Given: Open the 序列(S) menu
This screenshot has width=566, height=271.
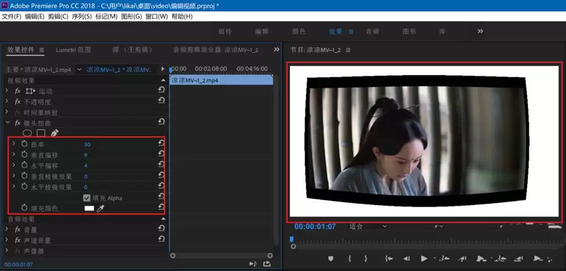Looking at the screenshot, I should (x=82, y=16).
